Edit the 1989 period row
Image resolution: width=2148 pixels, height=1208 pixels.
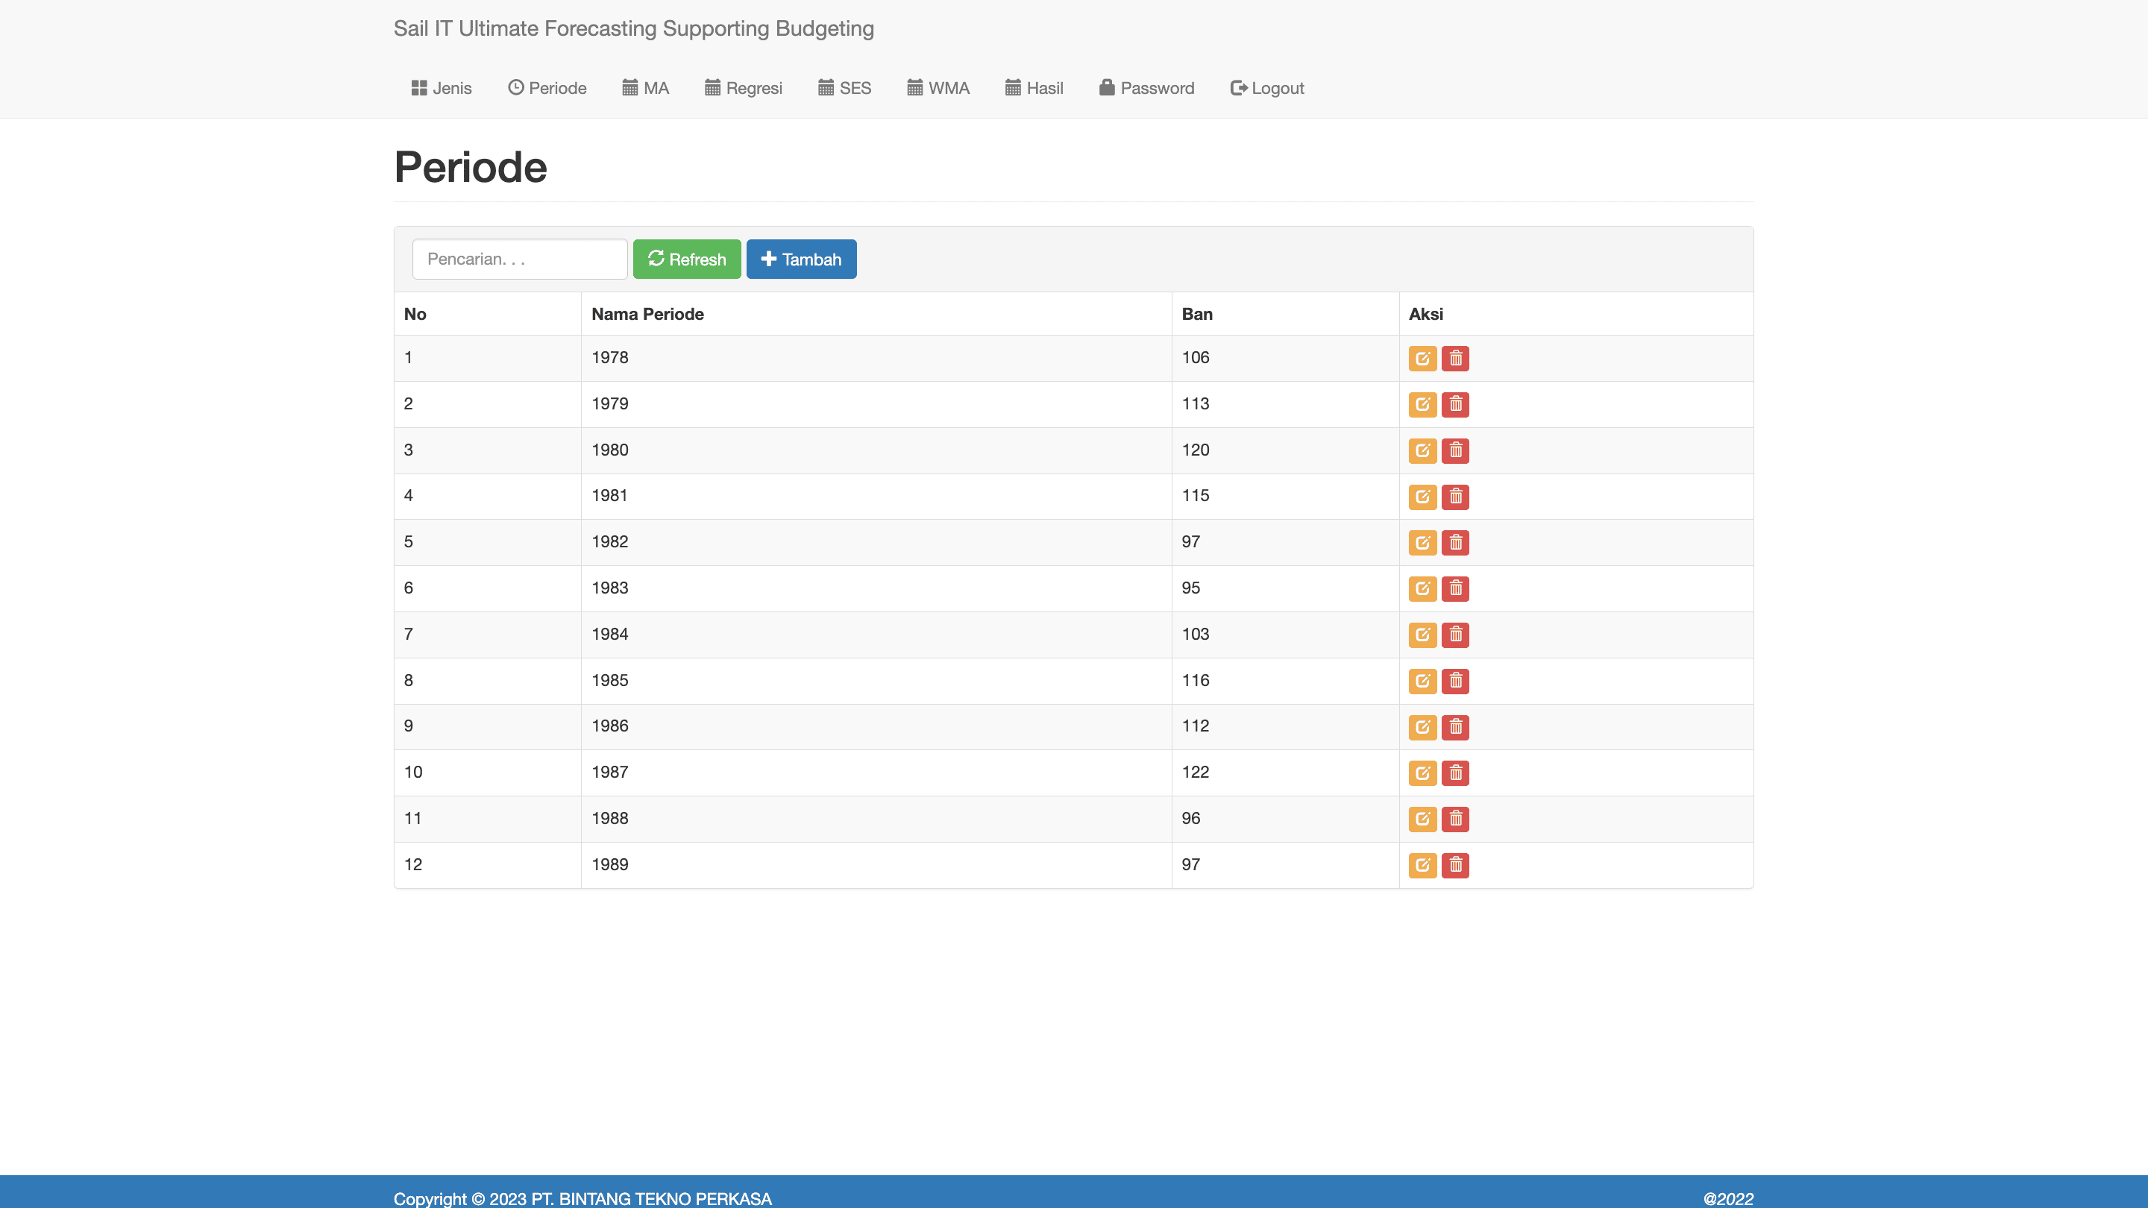tap(1422, 865)
